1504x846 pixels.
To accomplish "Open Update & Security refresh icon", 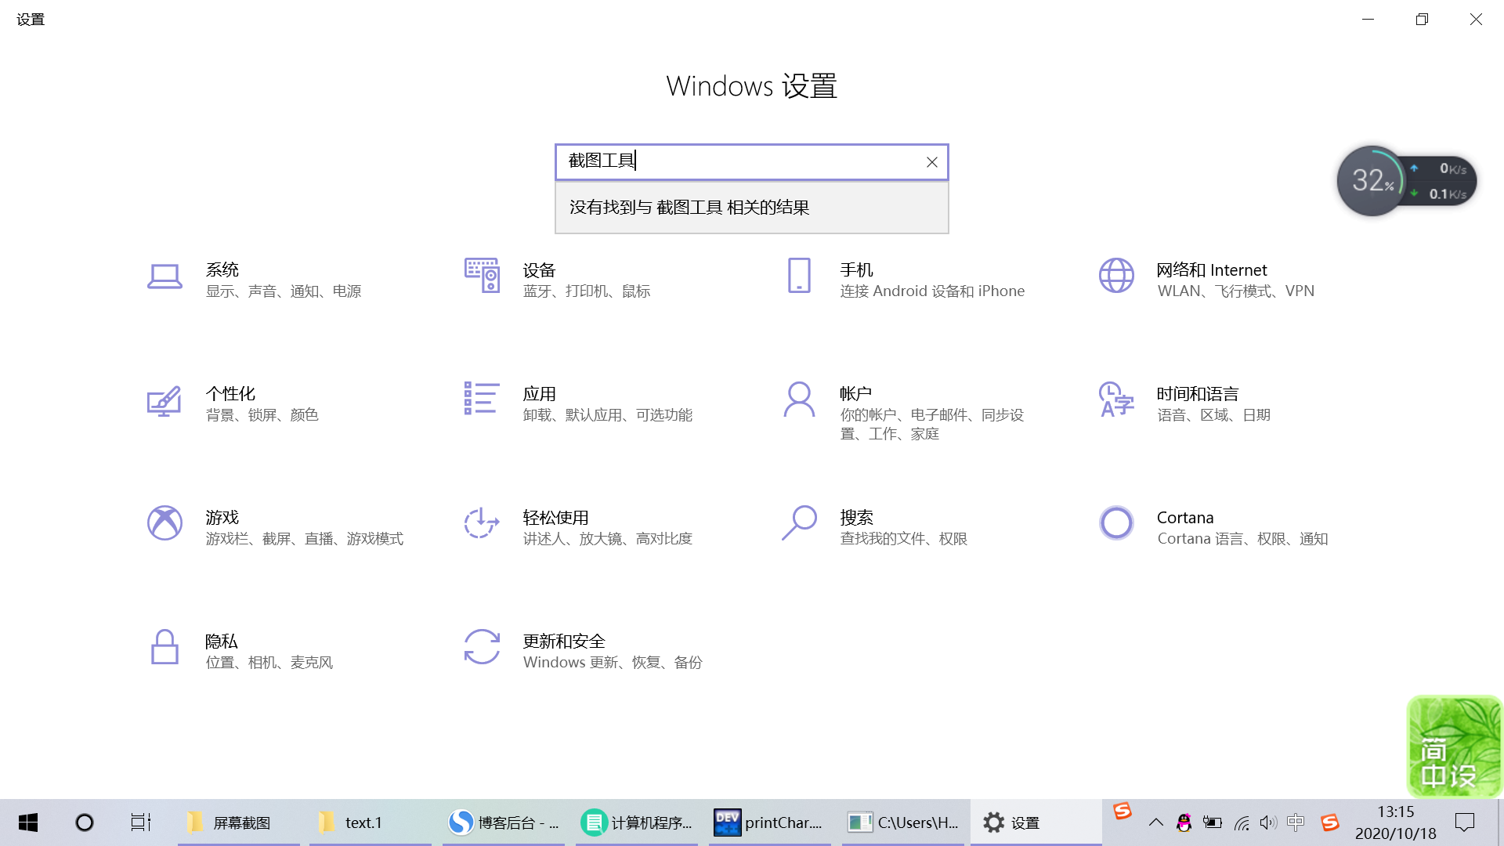I will point(482,647).
